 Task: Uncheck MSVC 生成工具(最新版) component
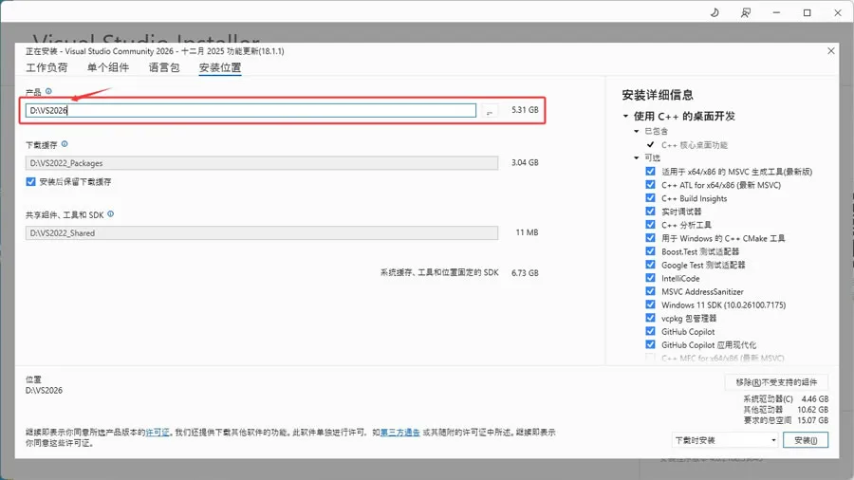pyautogui.click(x=650, y=172)
